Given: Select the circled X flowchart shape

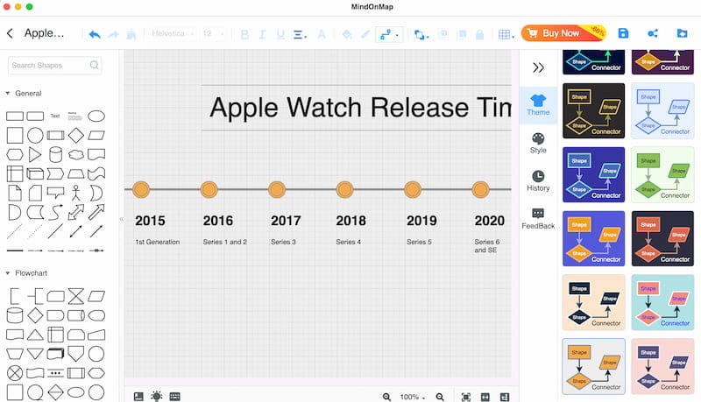Looking at the screenshot, I should 15,372.
